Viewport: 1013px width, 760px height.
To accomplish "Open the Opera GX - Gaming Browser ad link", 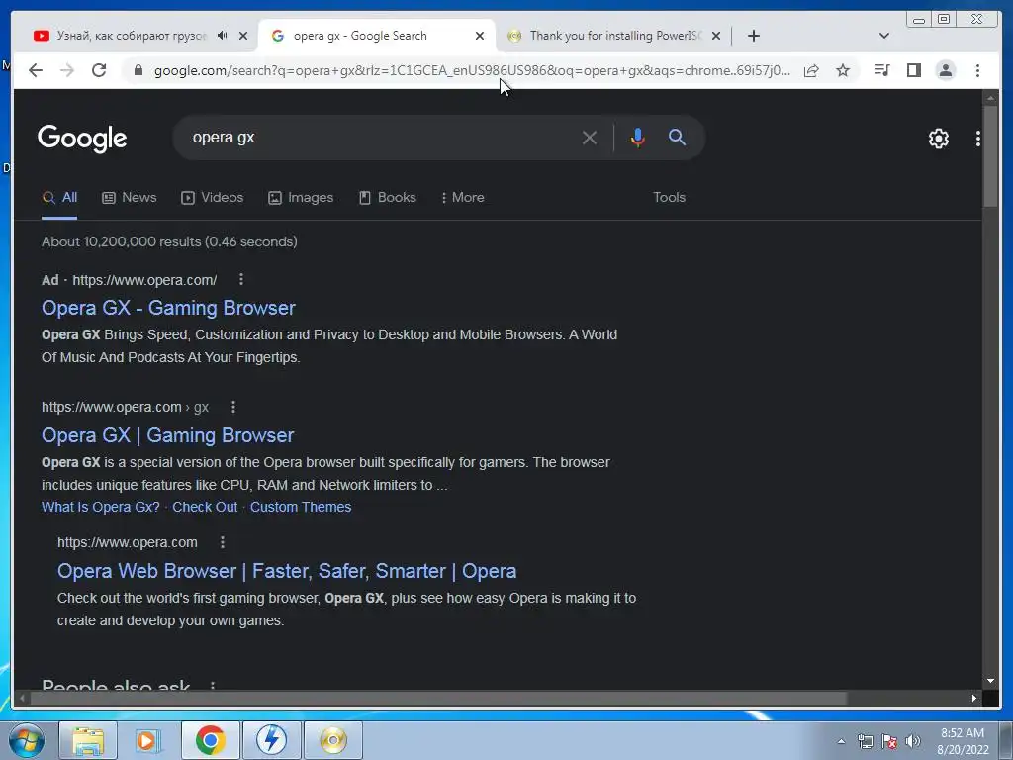I will 168,308.
